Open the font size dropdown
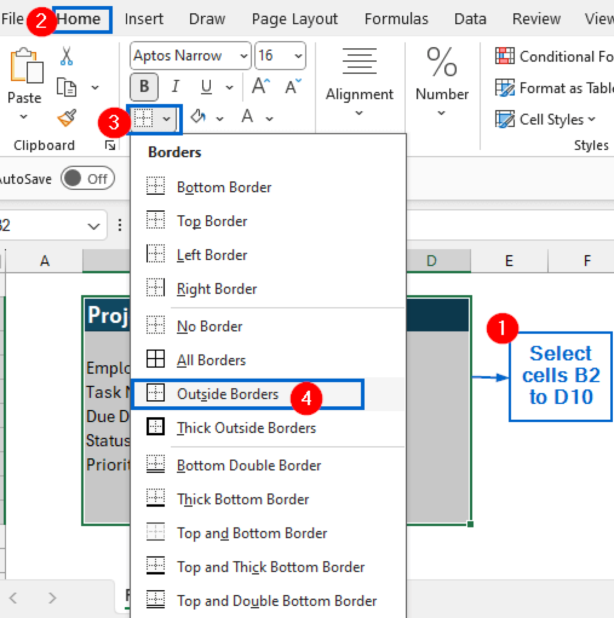 point(297,56)
